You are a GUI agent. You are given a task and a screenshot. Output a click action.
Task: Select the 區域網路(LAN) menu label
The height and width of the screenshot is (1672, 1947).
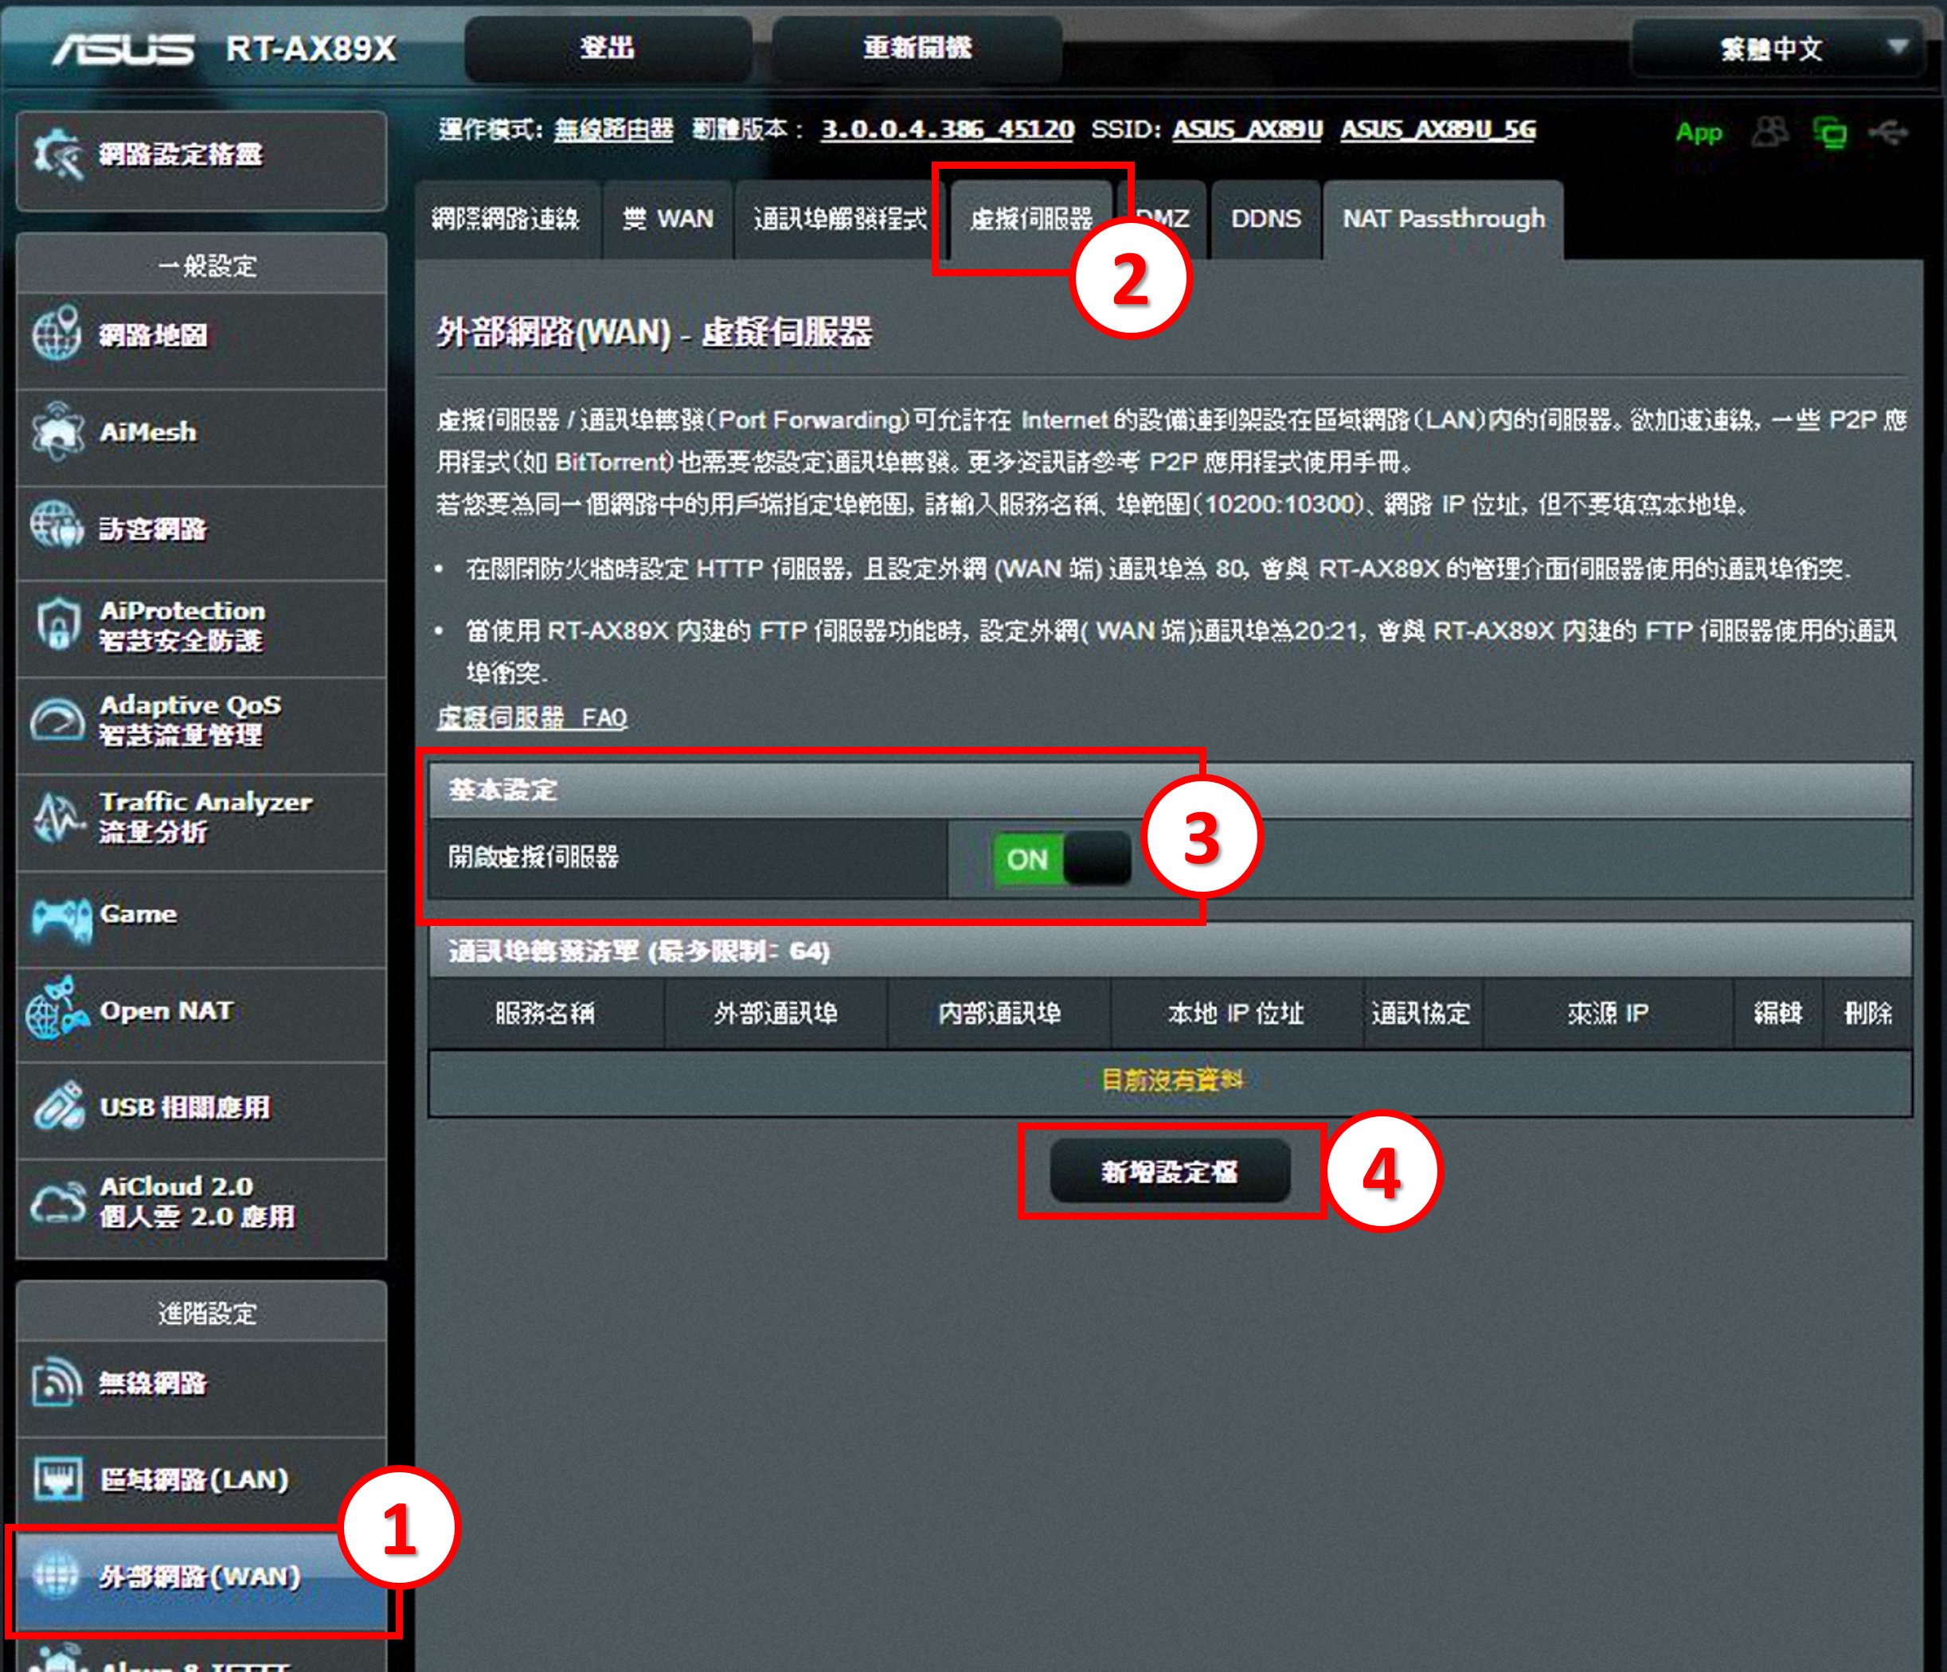(x=194, y=1479)
